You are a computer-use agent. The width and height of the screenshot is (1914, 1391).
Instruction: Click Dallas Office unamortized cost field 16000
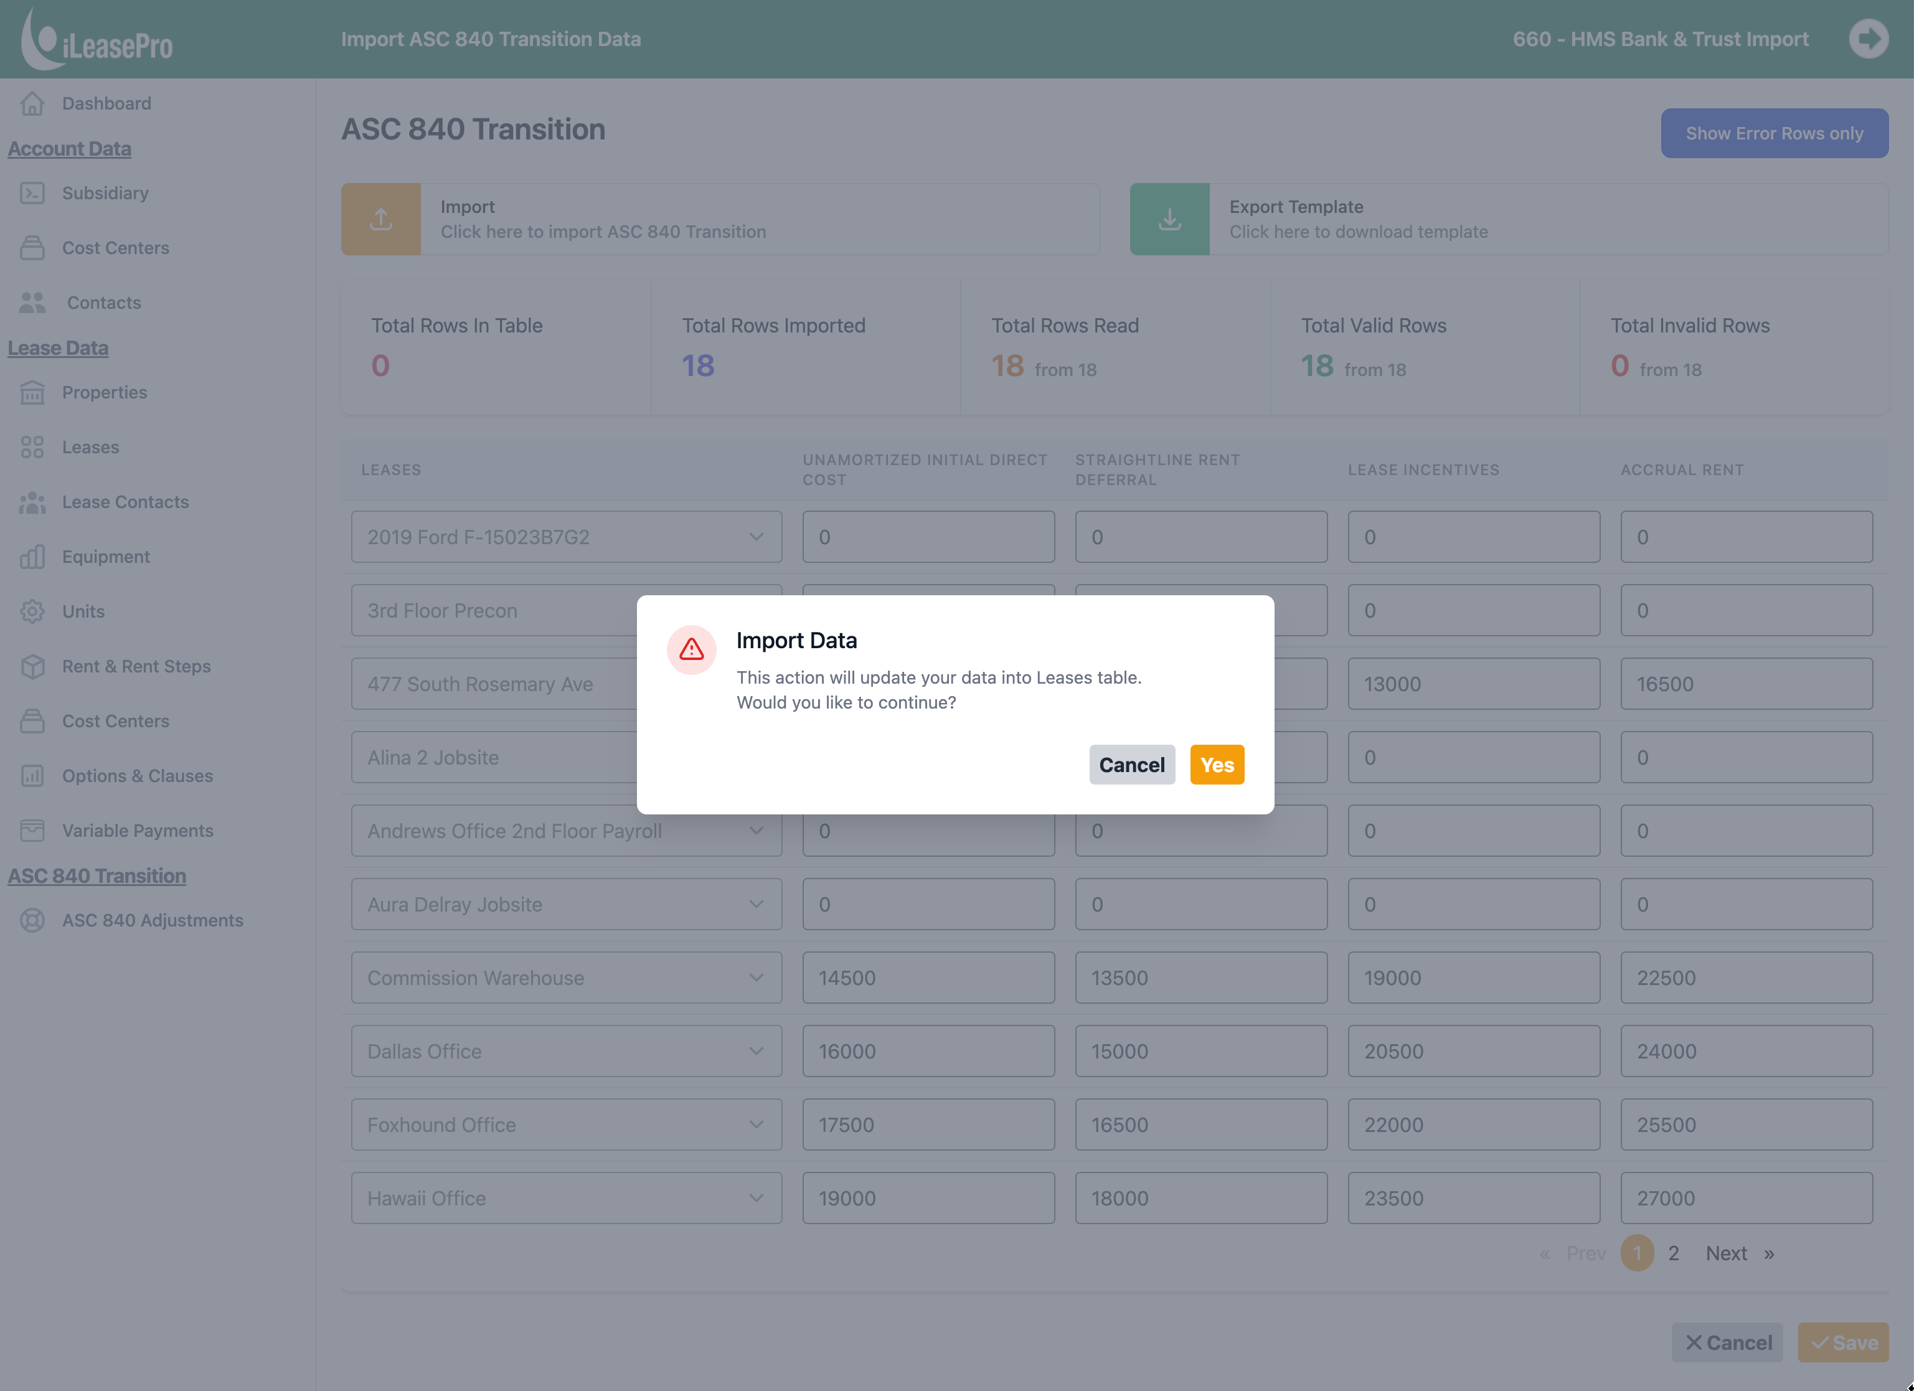tap(928, 1051)
